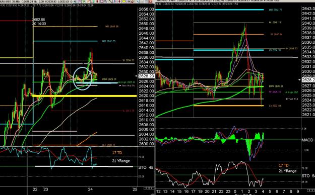Click the 2638.00 value on left price axis
Viewport: 315px width, 195px height.
146,52
